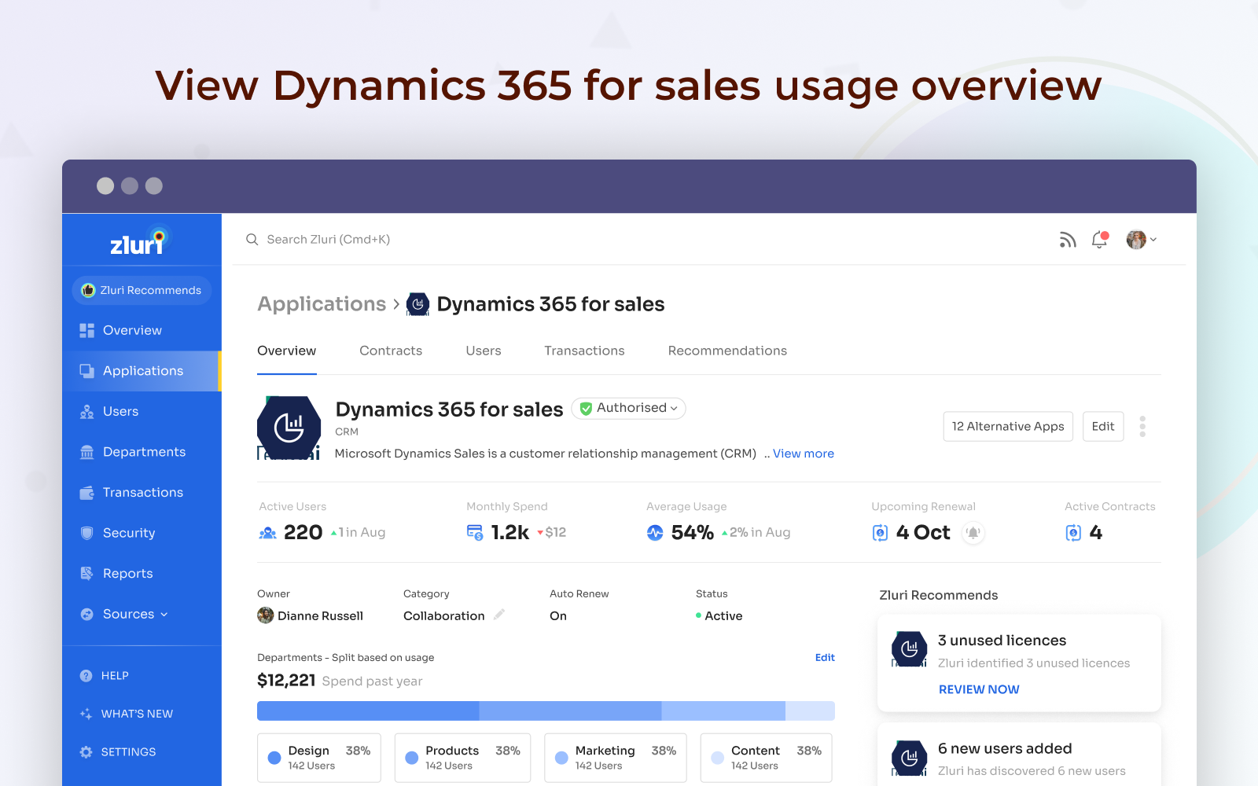Click View more description link
This screenshot has width=1258, height=786.
coord(803,454)
